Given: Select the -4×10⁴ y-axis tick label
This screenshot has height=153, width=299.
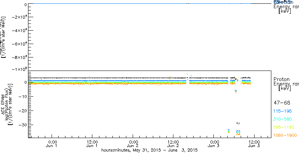Looking at the screenshot, I should 19,30.
